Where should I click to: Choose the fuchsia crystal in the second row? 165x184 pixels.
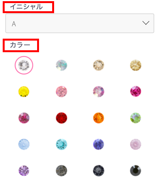coord(136,91)
